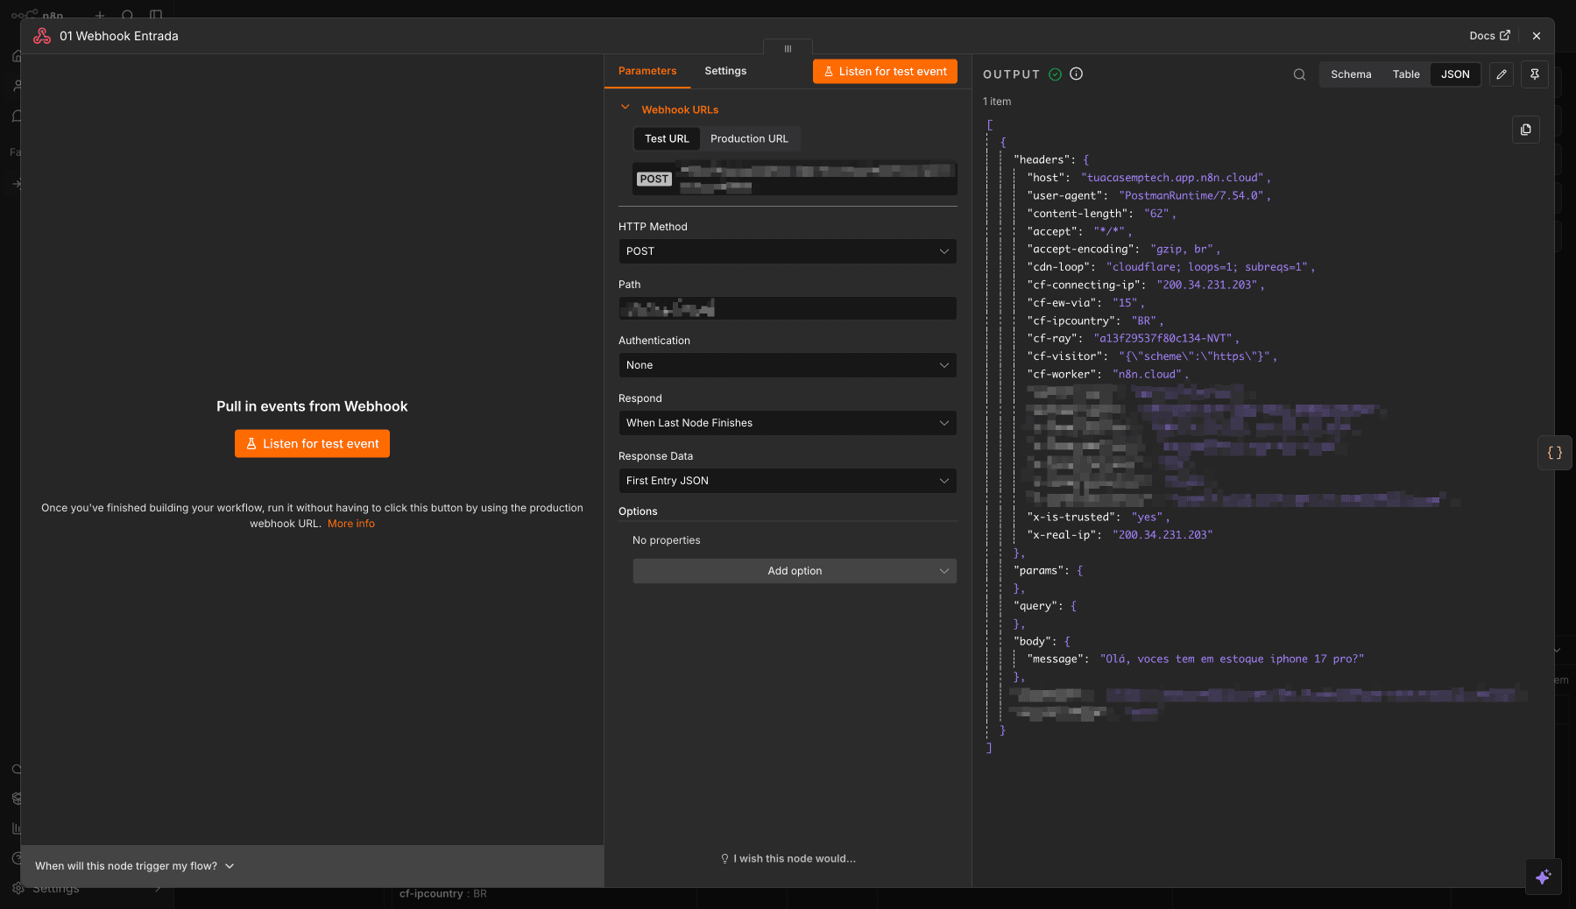1576x909 pixels.
Task: Click the "body" key in JSON output
Action: 1035,641
